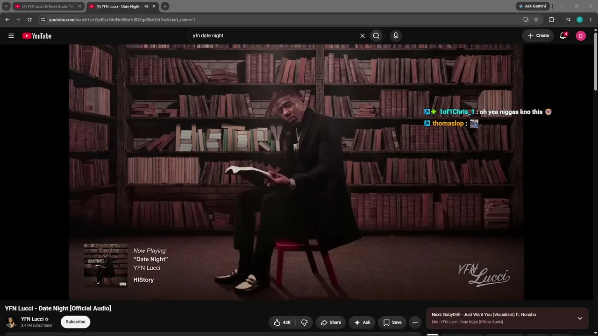This screenshot has width=598, height=336.
Task: Open the media controls icon in toolbar
Action: point(568,20)
